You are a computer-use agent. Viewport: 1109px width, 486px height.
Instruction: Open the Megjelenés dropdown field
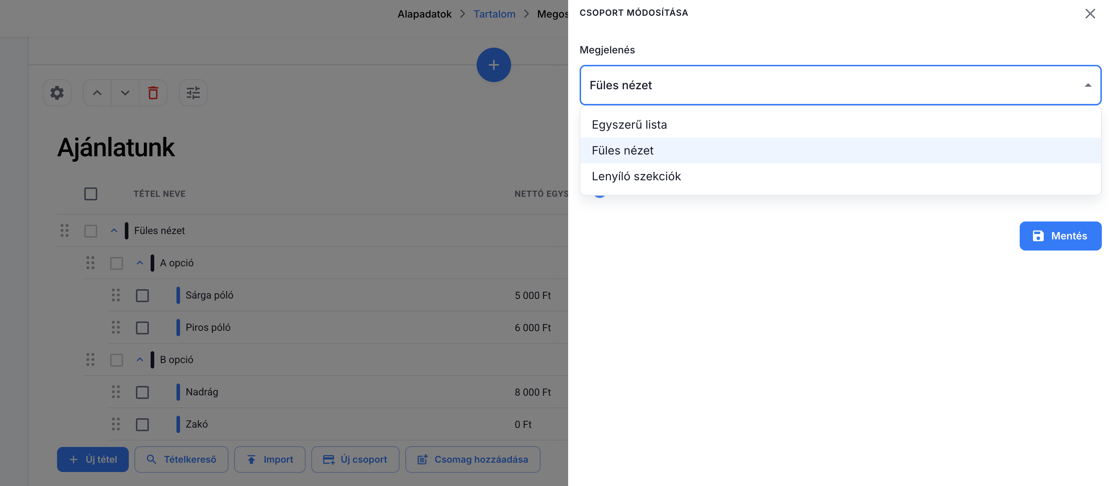click(x=840, y=85)
